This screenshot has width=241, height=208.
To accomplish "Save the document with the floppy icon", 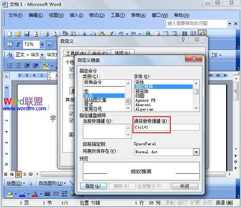I will click(27, 34).
